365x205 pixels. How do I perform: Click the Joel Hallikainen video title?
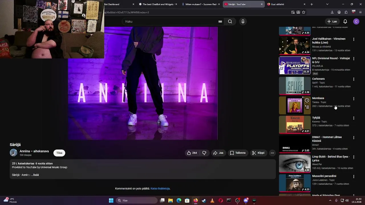pyautogui.click(x=329, y=41)
